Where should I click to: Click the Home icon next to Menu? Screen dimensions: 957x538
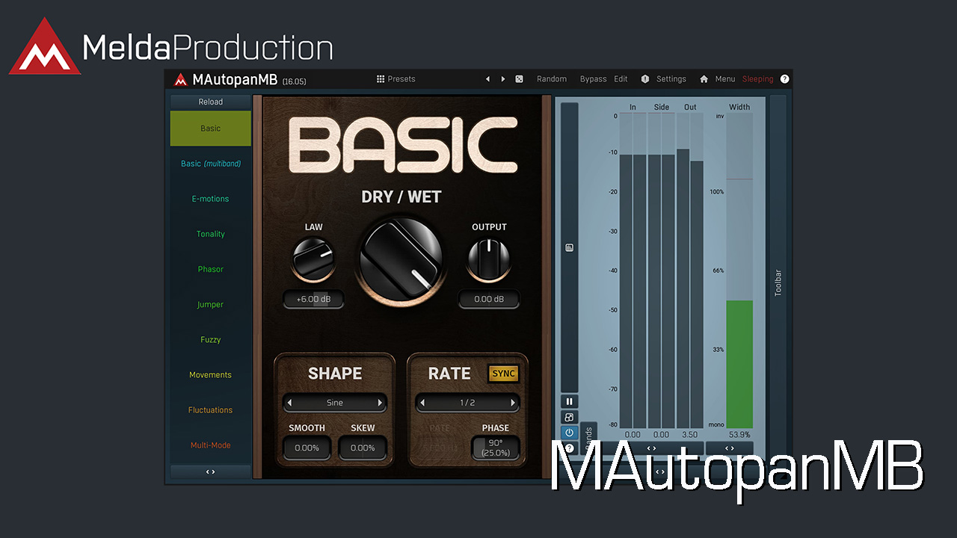click(x=704, y=79)
